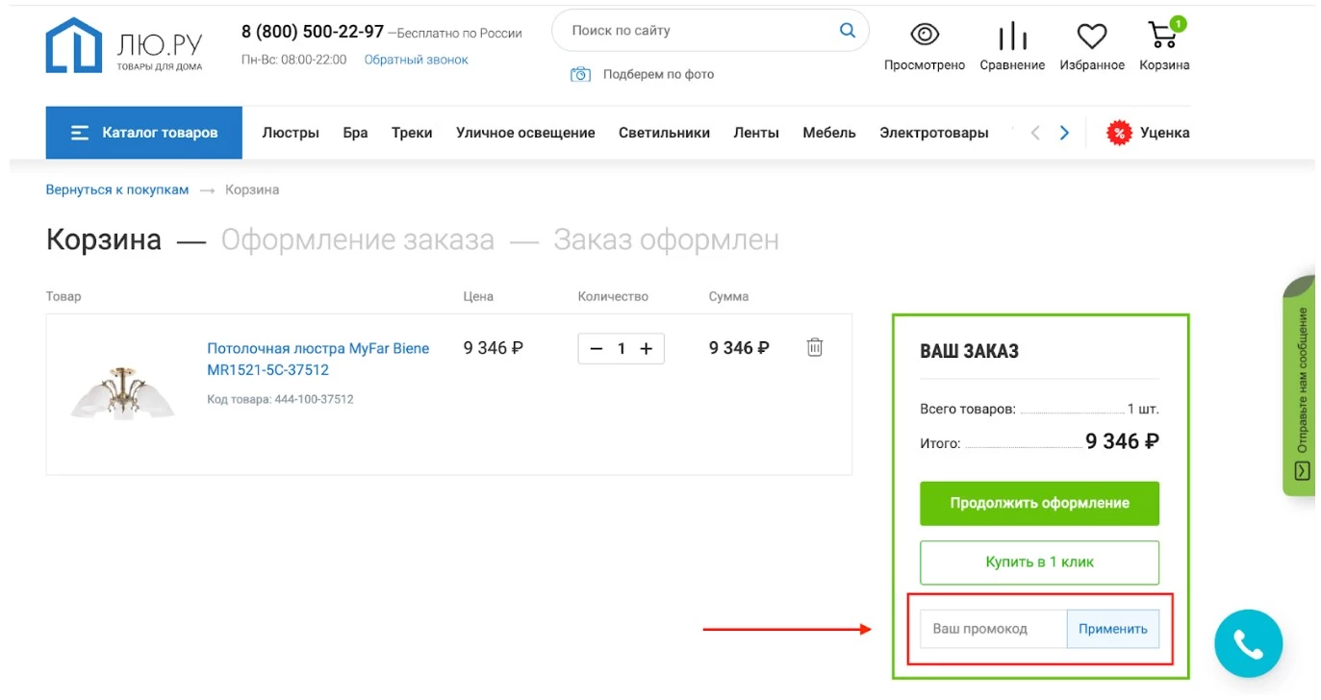Open the Обратный звонок link

(415, 59)
